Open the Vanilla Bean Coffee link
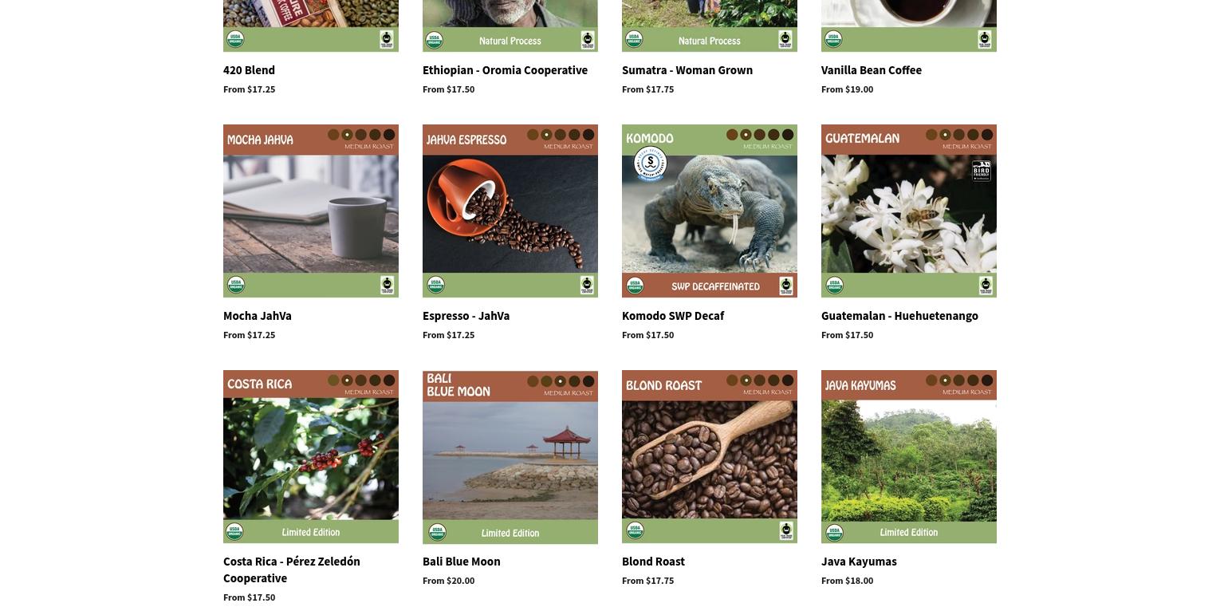 (872, 70)
